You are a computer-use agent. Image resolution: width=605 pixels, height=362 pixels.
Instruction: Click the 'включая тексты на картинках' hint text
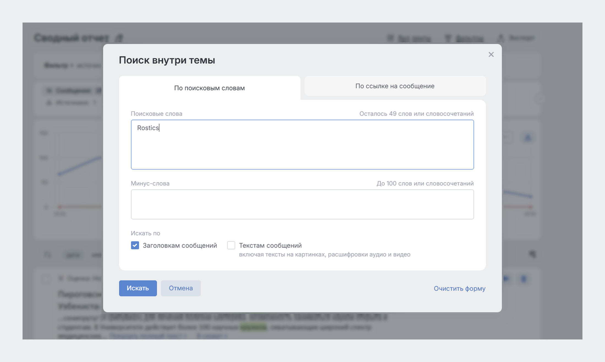click(x=324, y=254)
